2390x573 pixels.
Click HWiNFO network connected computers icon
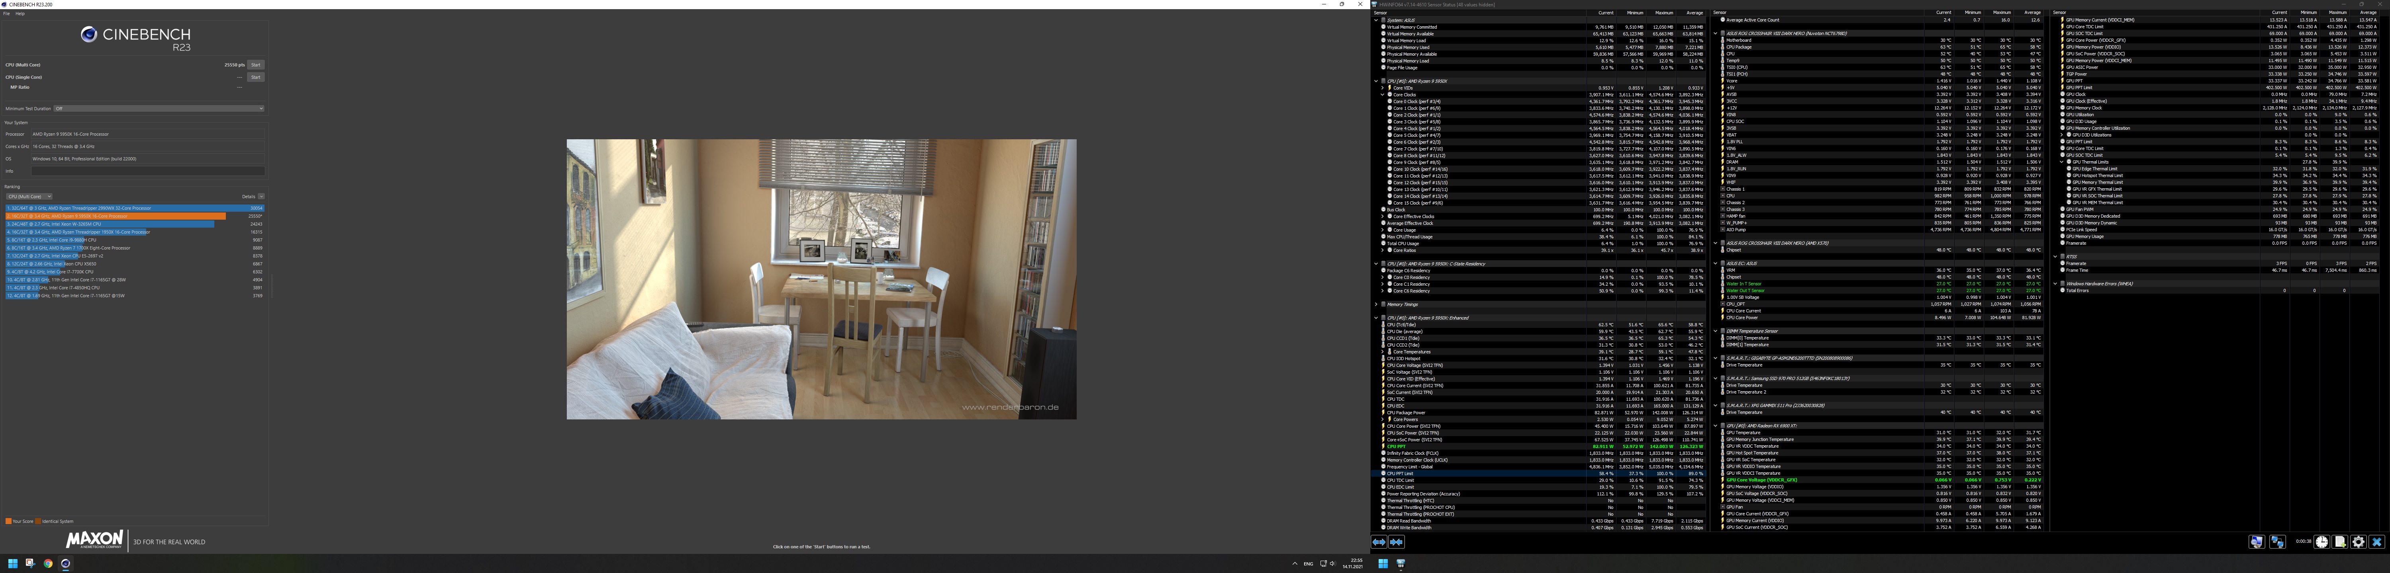click(2277, 542)
